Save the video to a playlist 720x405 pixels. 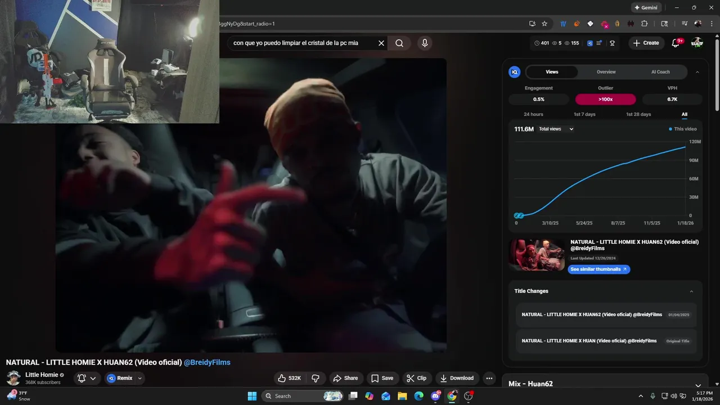click(382, 378)
